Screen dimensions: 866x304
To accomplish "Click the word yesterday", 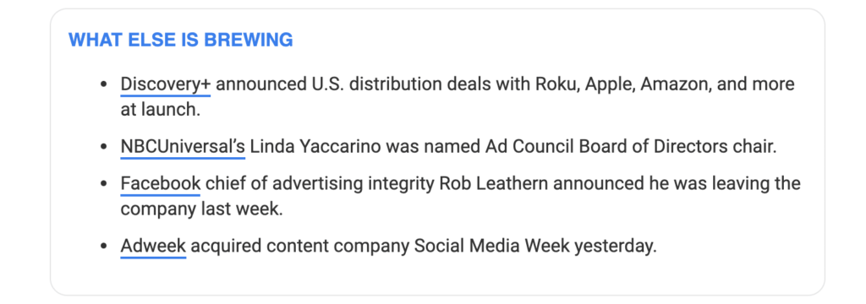I will (616, 246).
